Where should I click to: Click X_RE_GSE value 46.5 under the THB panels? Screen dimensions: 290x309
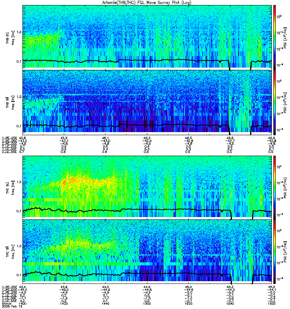click(188, 138)
